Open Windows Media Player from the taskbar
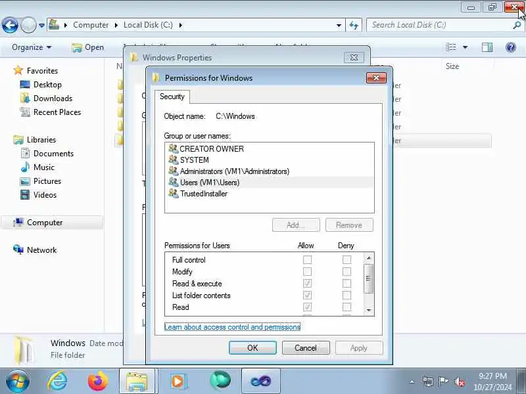Viewport: 526px width, 394px height. (178, 381)
